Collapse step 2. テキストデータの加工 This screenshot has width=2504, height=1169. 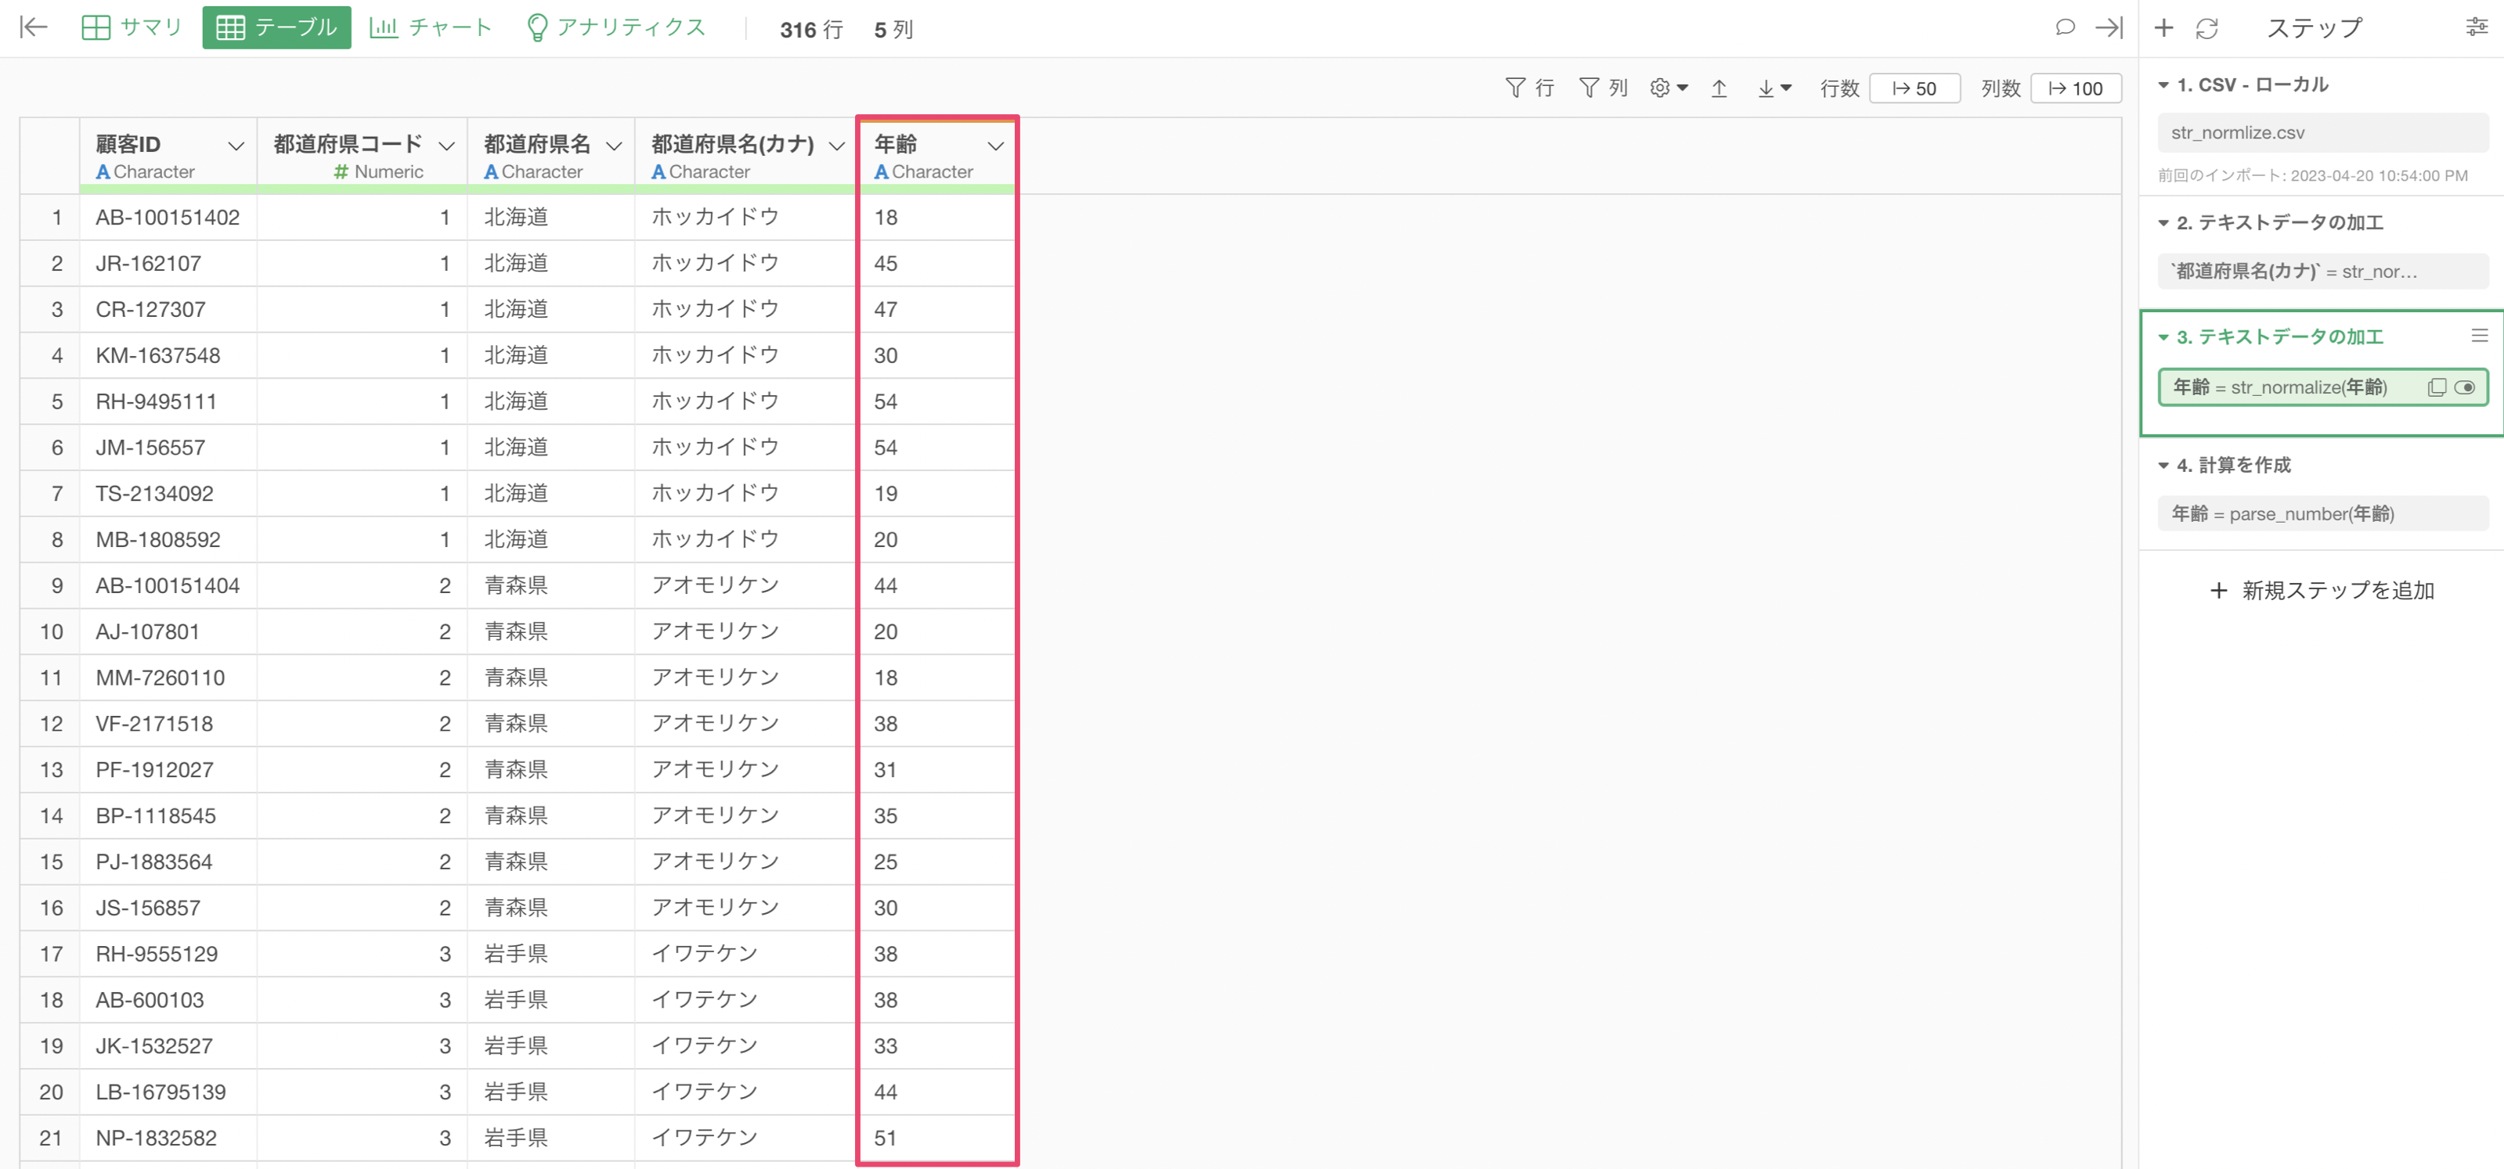[2163, 224]
